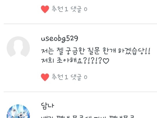The height and width of the screenshot is (118, 157).
Task: Click 댓글 label in the topmost comment footer
Action: point(76,9)
